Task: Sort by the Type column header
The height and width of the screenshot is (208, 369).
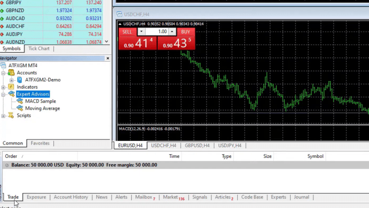Action: coord(208,156)
